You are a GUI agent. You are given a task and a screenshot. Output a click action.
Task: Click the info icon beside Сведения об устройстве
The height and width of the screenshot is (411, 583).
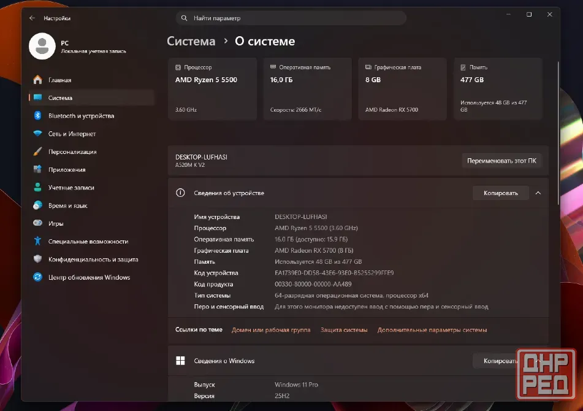click(x=180, y=193)
